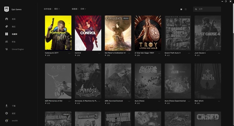Viewport: 234px width, 126px height.
Task: Install Grand Theft Auto V
Action: (167, 55)
